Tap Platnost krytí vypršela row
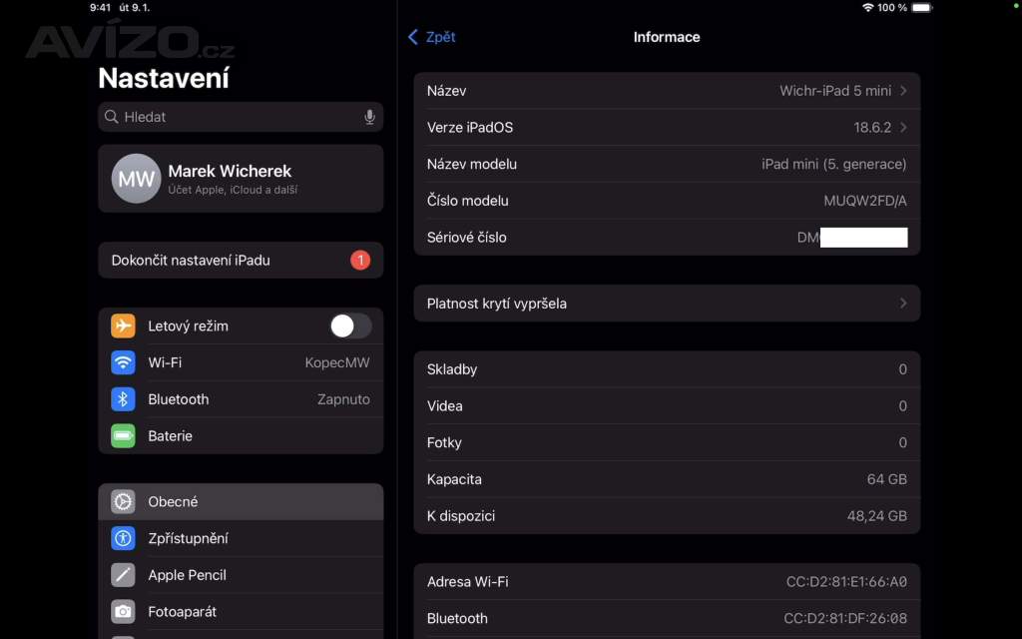The width and height of the screenshot is (1022, 639). 667,304
